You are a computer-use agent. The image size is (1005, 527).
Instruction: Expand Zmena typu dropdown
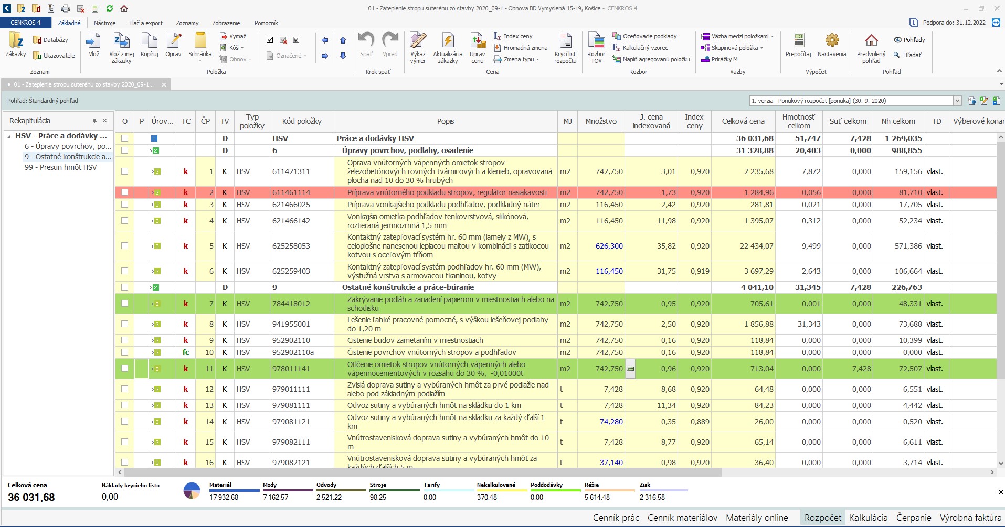[538, 59]
